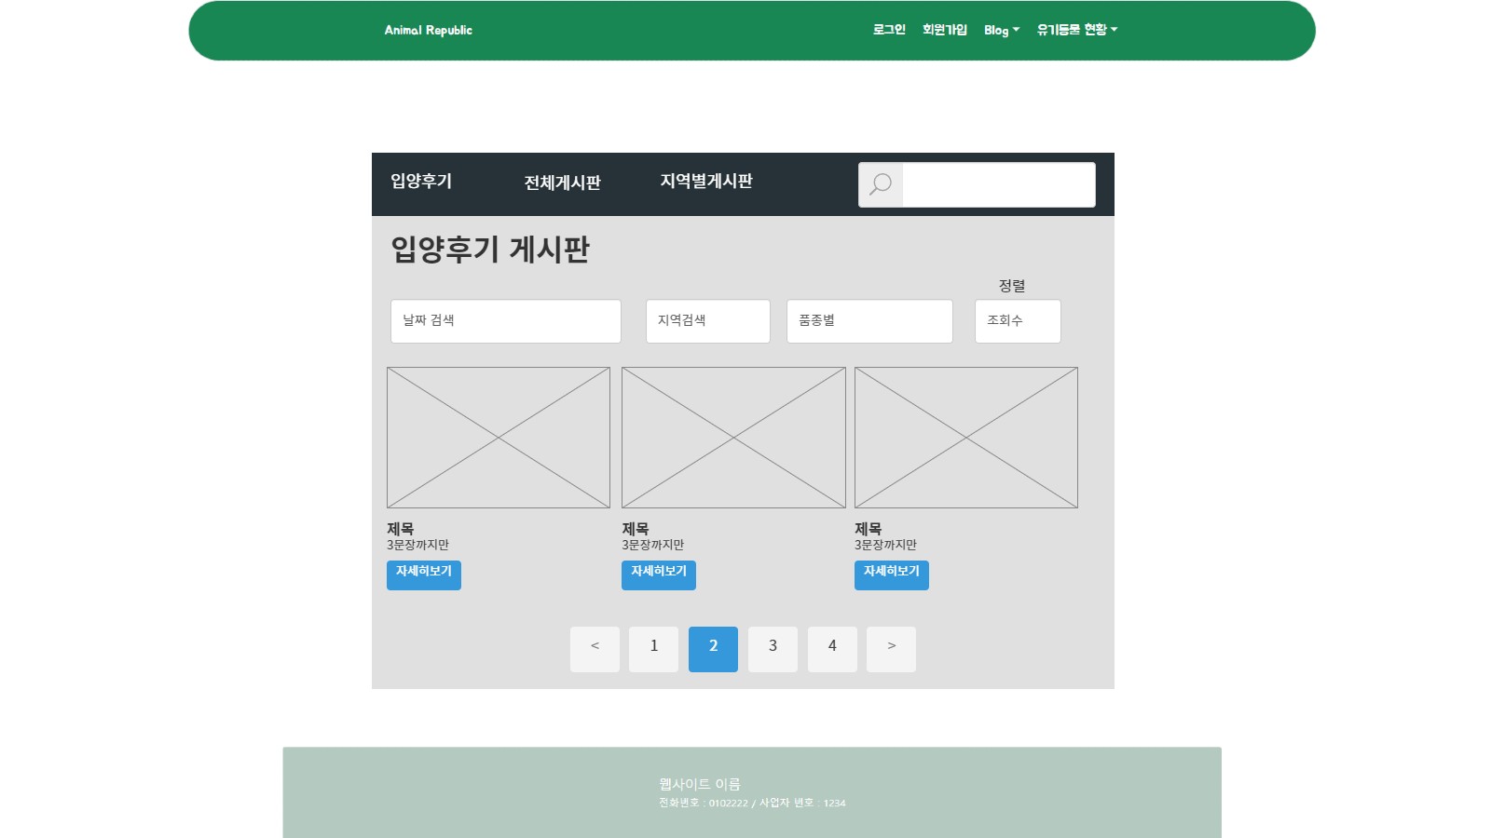This screenshot has width=1491, height=838.
Task: Open the 날짜 검색 filter field
Action: 505,321
